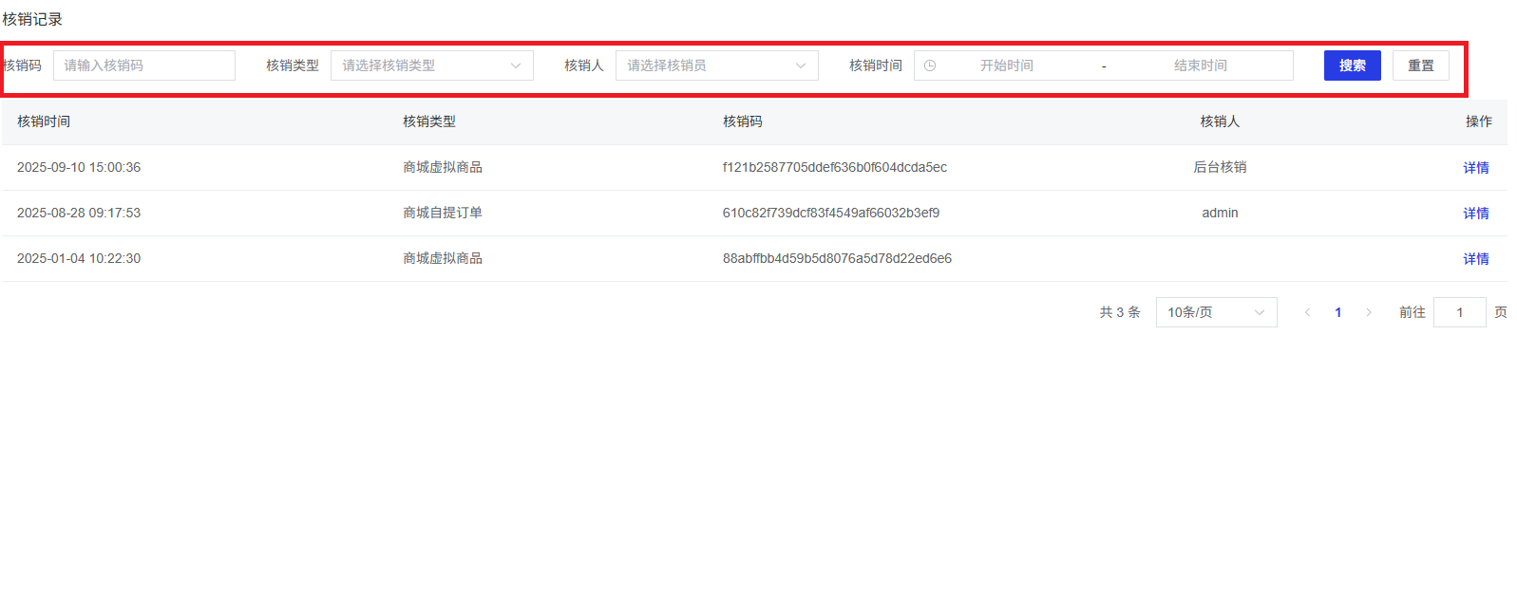Open the 核销类型 dropdown

[x=431, y=65]
